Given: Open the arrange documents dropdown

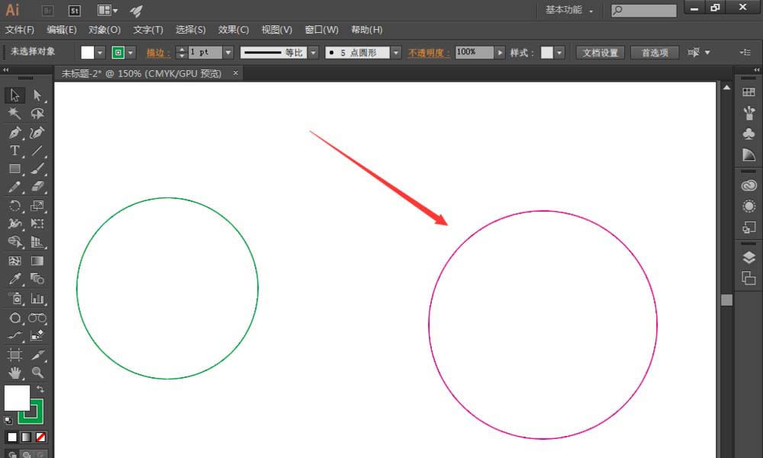Looking at the screenshot, I should [x=108, y=10].
